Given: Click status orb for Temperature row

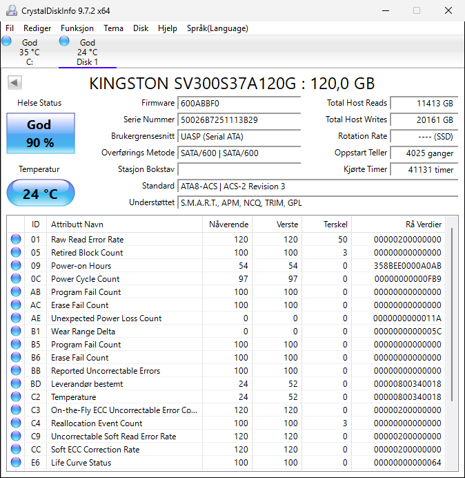Looking at the screenshot, I should pyautogui.click(x=16, y=396).
